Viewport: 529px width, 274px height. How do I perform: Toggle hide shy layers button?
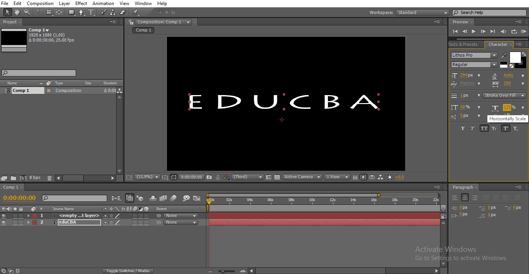point(153,198)
